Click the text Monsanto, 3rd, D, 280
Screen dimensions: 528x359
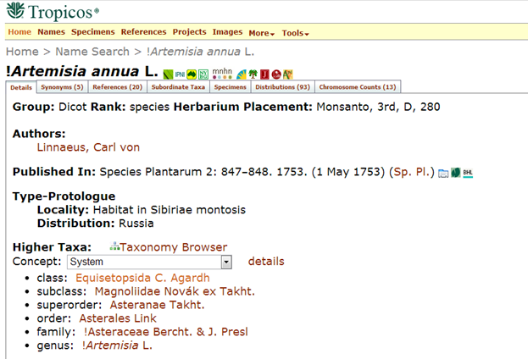tap(378, 107)
